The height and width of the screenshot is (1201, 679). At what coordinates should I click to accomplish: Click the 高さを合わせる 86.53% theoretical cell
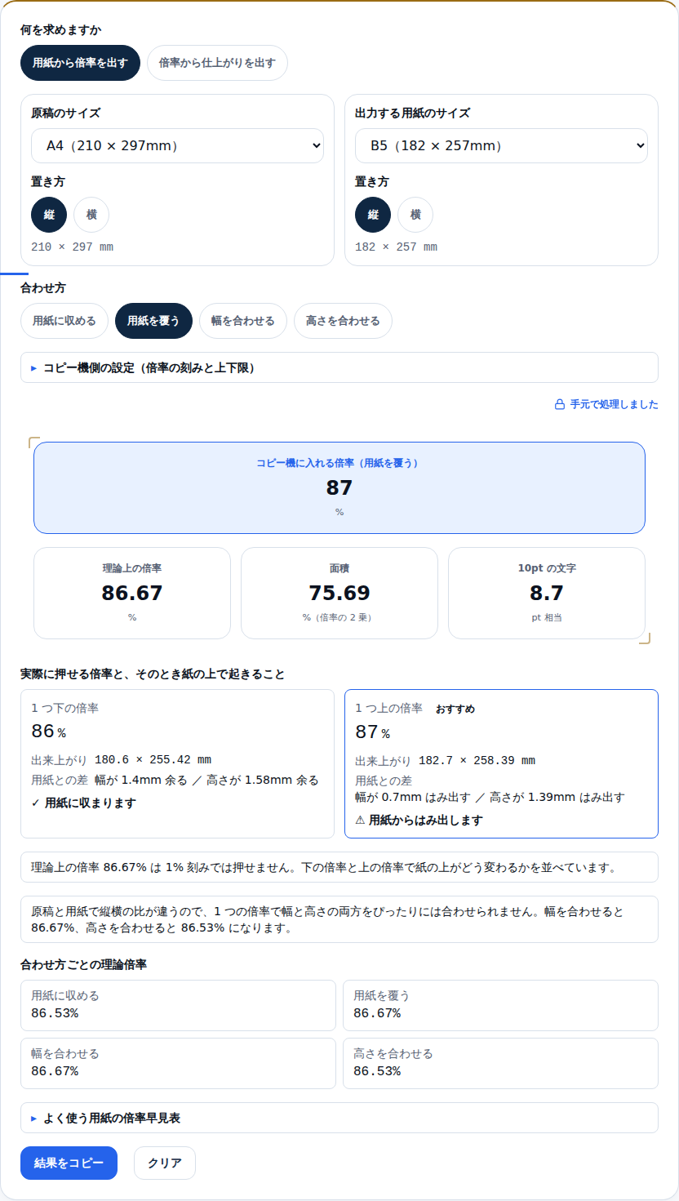(x=500, y=1063)
